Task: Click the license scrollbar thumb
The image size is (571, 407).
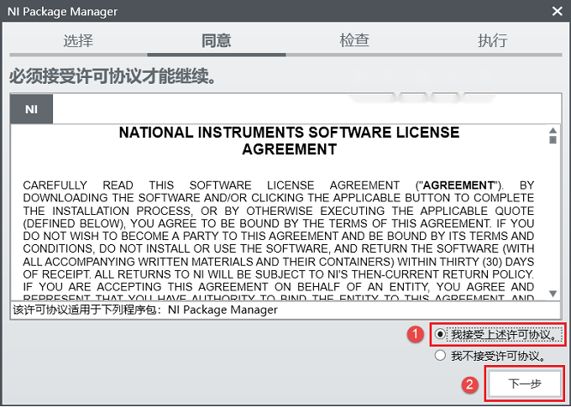Action: pos(553,140)
